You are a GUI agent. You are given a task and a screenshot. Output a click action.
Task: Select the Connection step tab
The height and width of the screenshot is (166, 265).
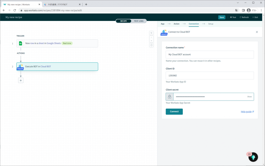pyautogui.click(x=194, y=24)
